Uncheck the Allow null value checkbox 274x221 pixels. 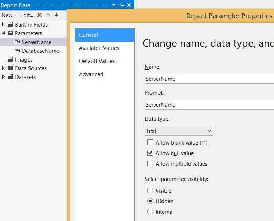click(x=150, y=153)
